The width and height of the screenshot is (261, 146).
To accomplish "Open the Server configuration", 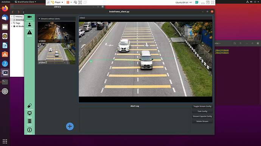I will 30,122.
